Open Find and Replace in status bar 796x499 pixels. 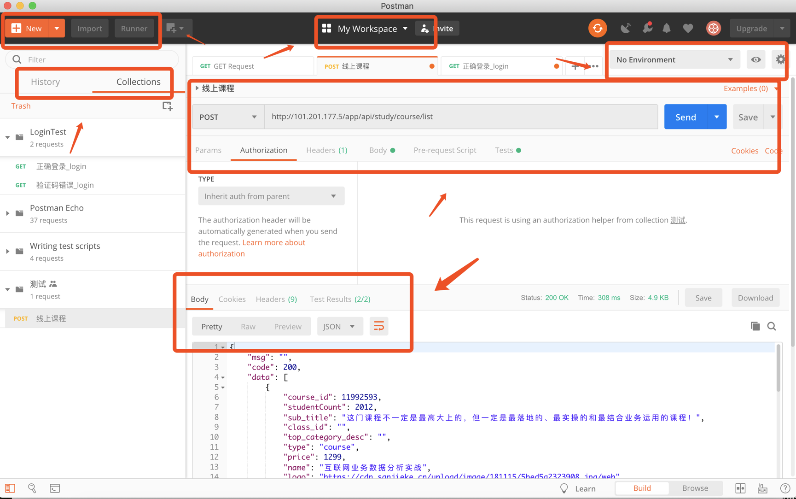point(32,488)
